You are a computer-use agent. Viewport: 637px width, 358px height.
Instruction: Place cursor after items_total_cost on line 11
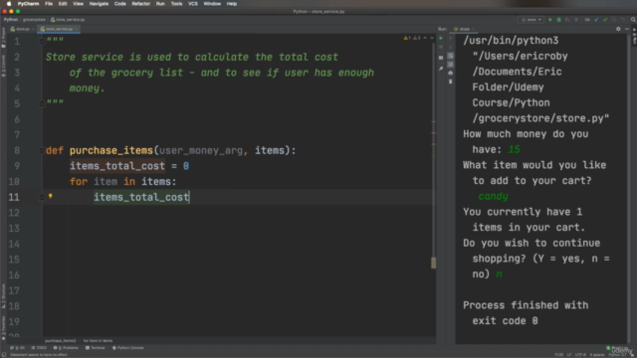point(189,197)
